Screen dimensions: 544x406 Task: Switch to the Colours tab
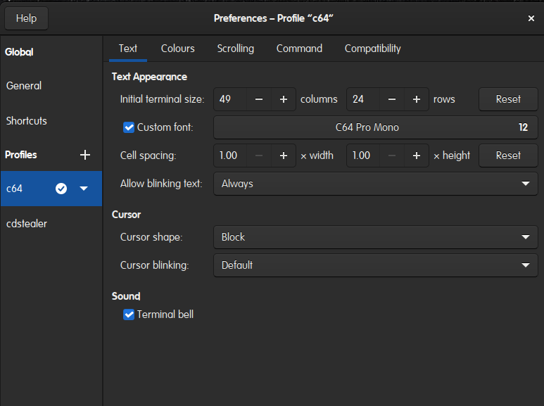click(177, 49)
